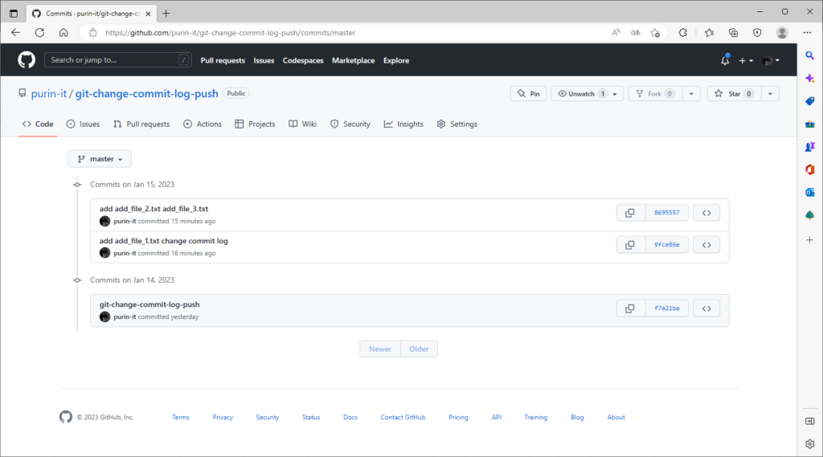Viewport: 823px width, 457px height.
Task: Switch to the Insights tab
Action: 403,124
